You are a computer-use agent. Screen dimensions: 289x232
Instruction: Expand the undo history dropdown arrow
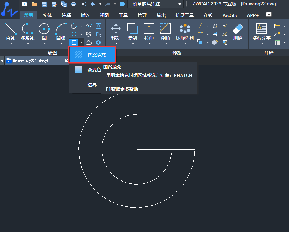point(101,4)
